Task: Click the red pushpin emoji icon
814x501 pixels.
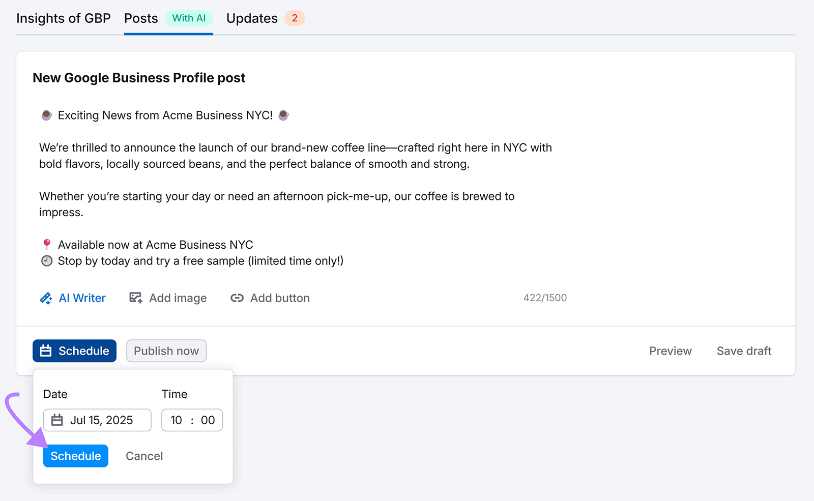Action: coord(47,245)
